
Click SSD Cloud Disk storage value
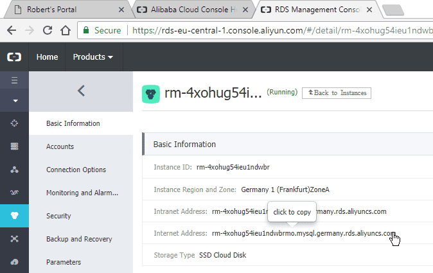(222, 255)
